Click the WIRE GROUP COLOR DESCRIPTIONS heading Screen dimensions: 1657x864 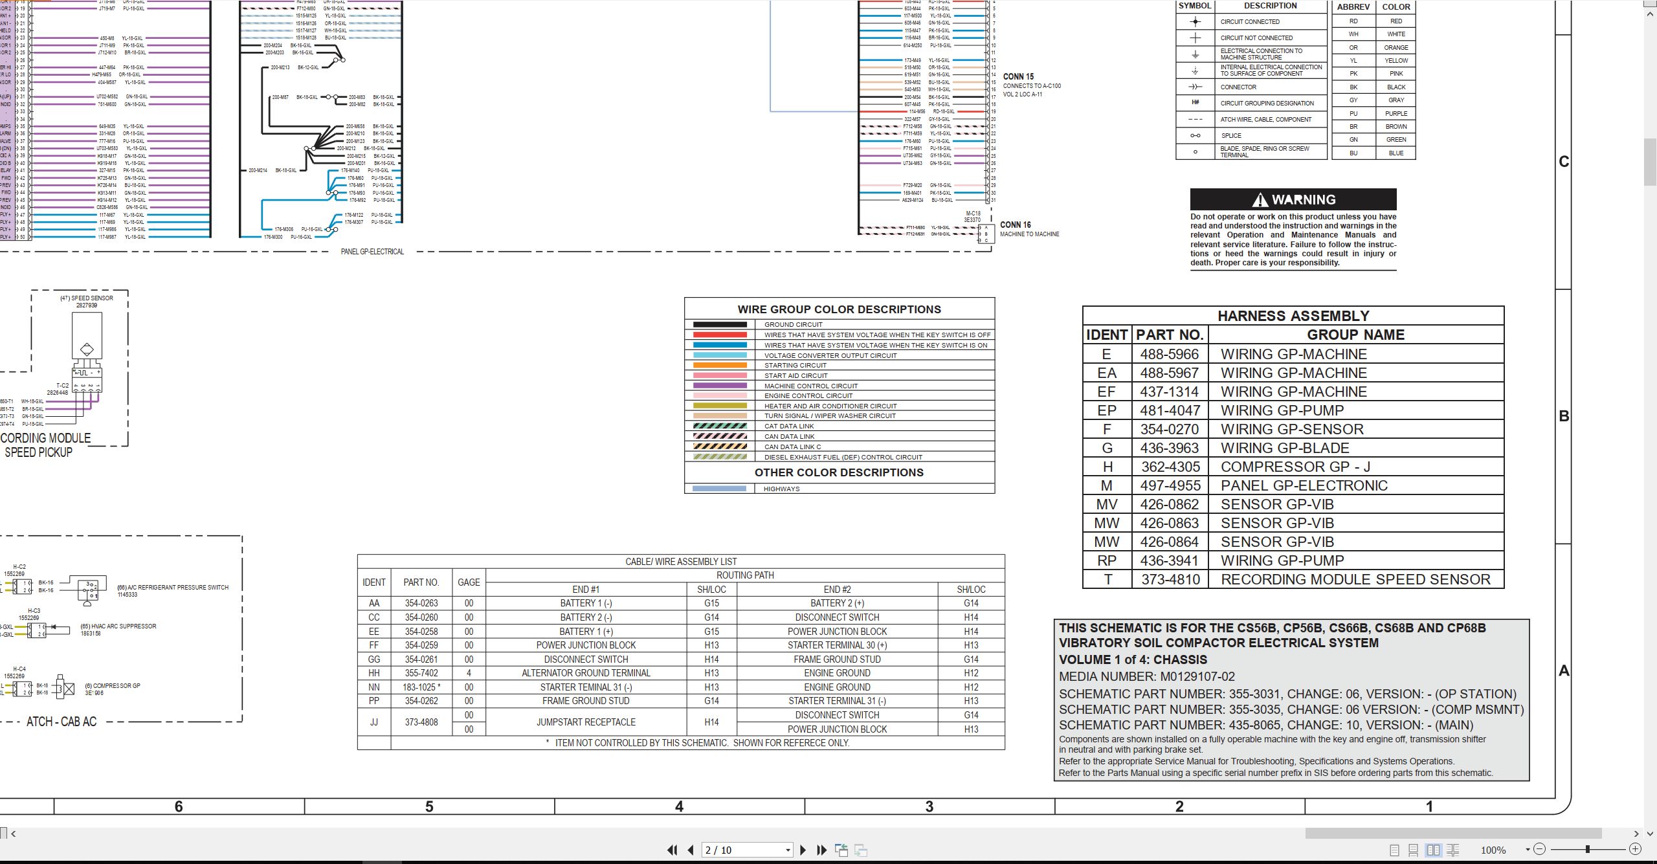click(840, 309)
